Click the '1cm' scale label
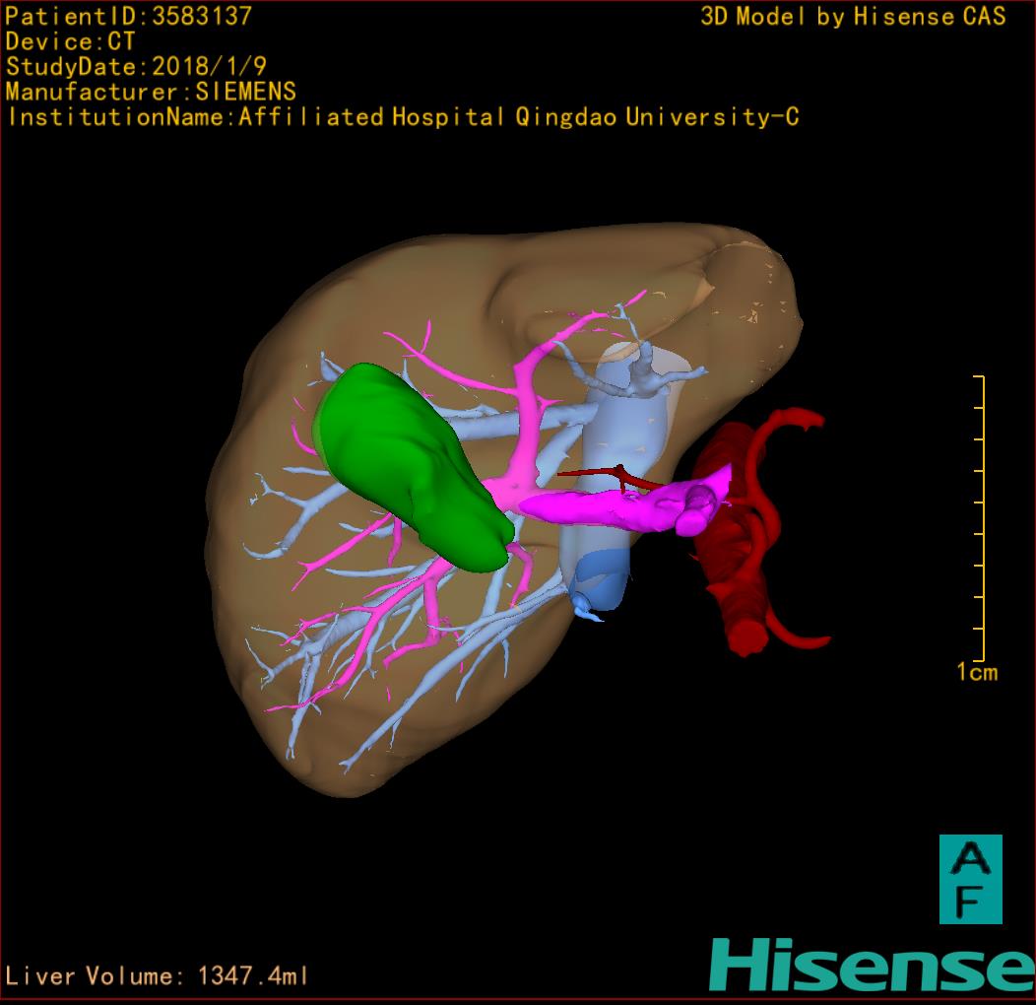This screenshot has width=1036, height=1005. click(x=977, y=672)
